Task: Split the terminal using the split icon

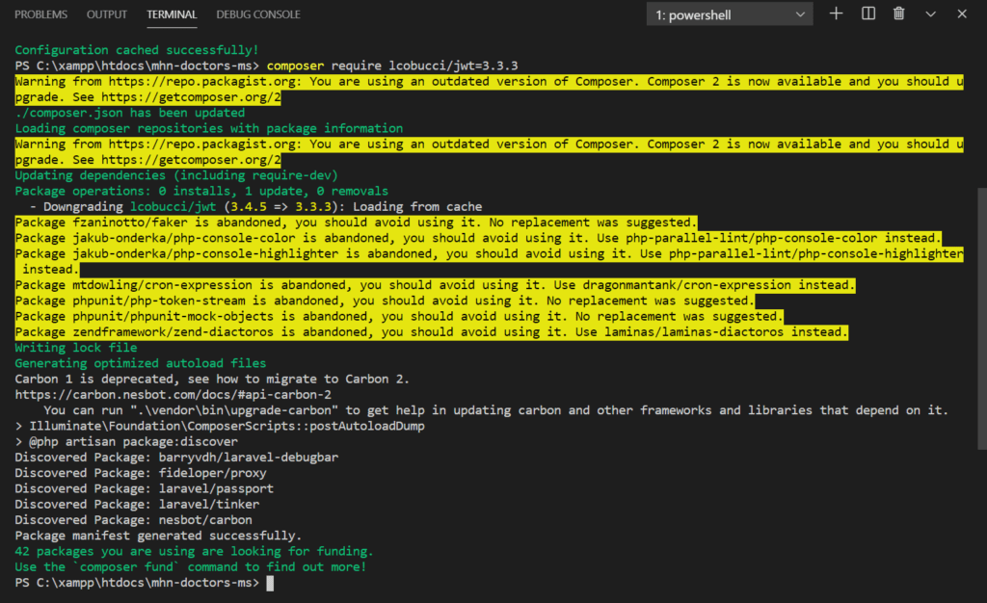Action: [x=867, y=13]
